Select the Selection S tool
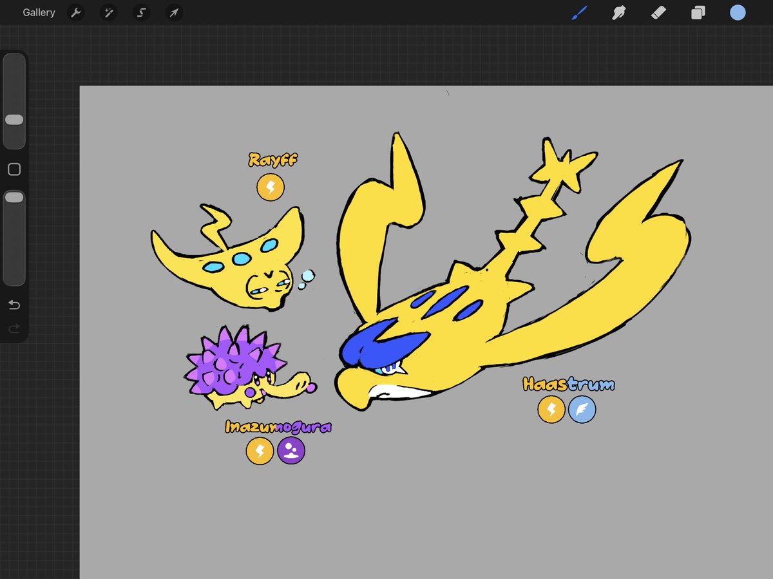773x579 pixels. coord(141,13)
